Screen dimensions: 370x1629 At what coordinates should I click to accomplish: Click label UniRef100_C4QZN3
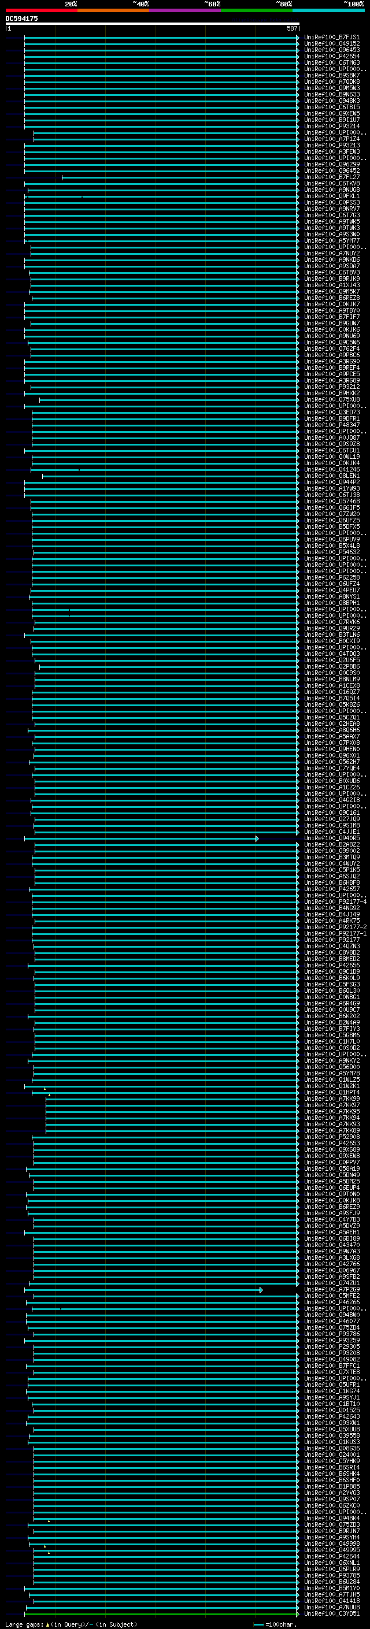[331, 946]
